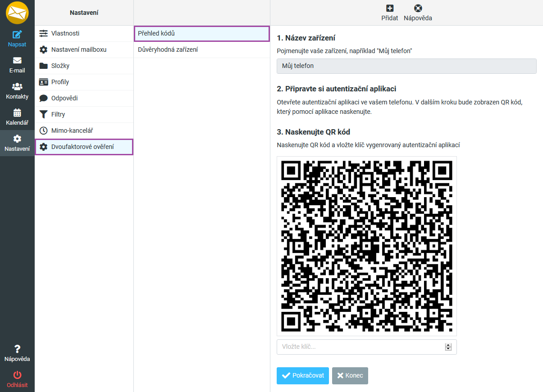Select Dvoufaktorové ověření section
Screen dimensions: 543x392
(84, 147)
